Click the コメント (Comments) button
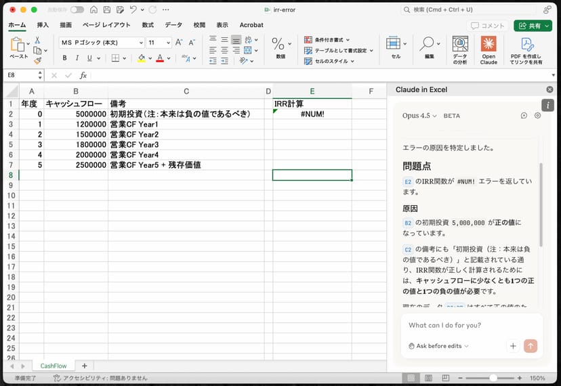 489,26
